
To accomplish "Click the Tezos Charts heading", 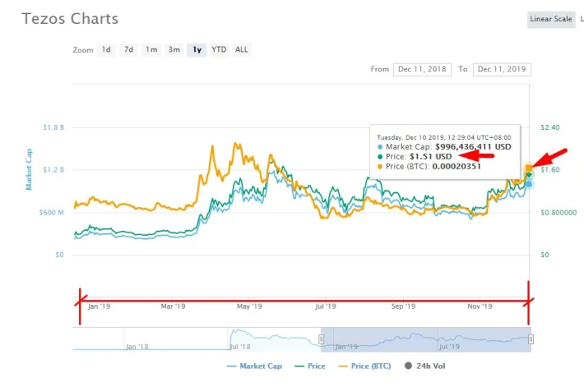I will click(x=70, y=19).
